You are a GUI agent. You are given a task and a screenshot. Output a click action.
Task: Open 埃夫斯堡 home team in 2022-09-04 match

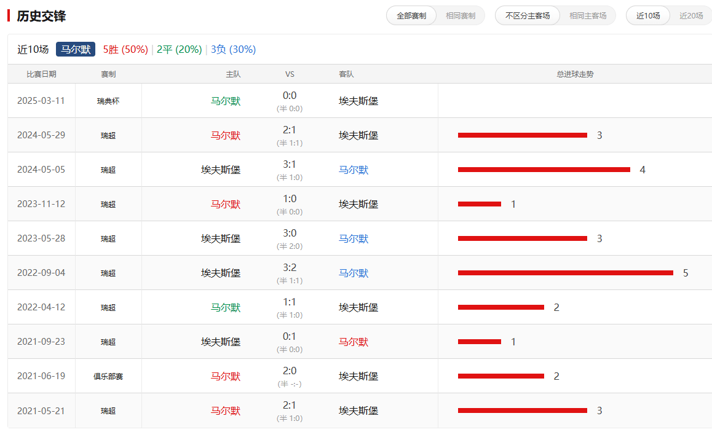[x=221, y=273]
